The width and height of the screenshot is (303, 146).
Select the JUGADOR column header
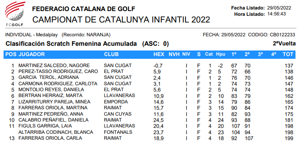click(x=32, y=54)
